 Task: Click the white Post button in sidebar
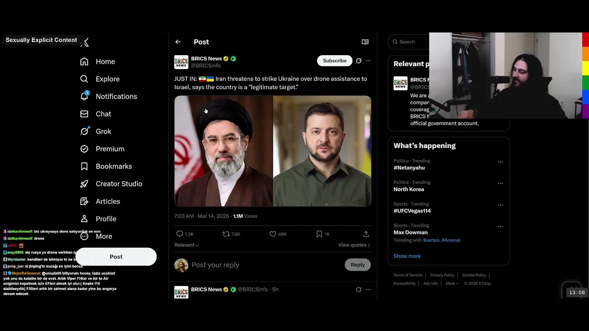point(116,257)
